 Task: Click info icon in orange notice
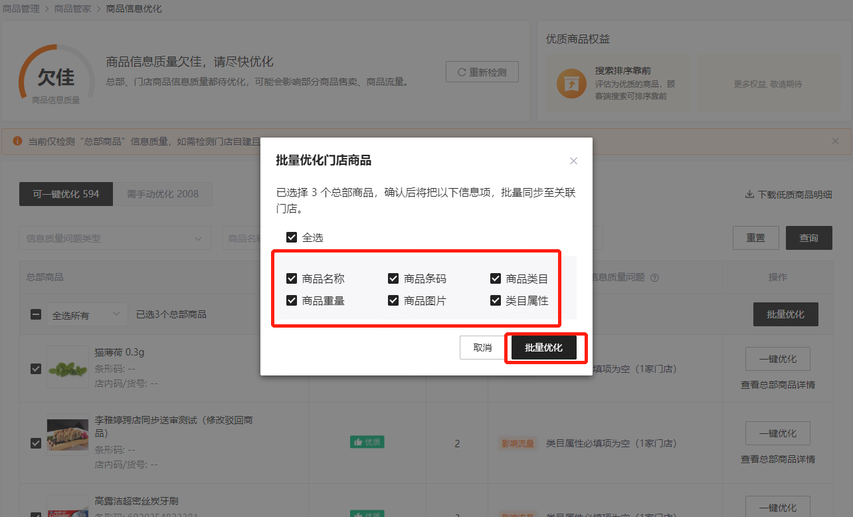tap(17, 141)
